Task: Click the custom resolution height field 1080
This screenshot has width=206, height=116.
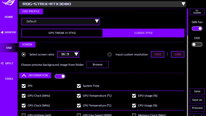Action: pyautogui.click(x=178, y=54)
